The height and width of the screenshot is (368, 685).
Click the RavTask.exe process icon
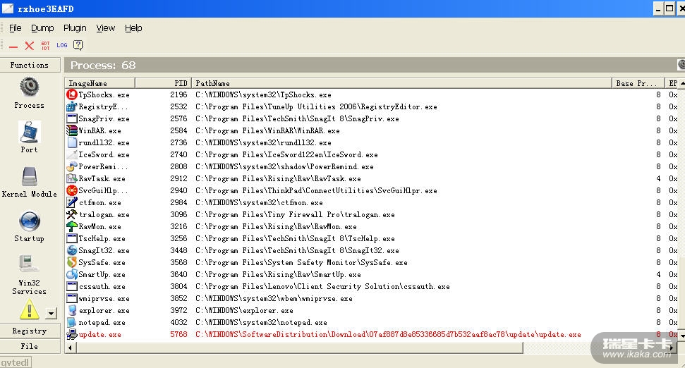(72, 178)
